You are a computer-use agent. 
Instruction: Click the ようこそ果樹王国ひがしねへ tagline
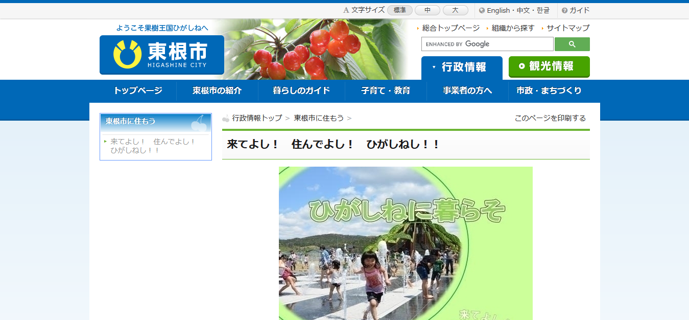pyautogui.click(x=162, y=28)
